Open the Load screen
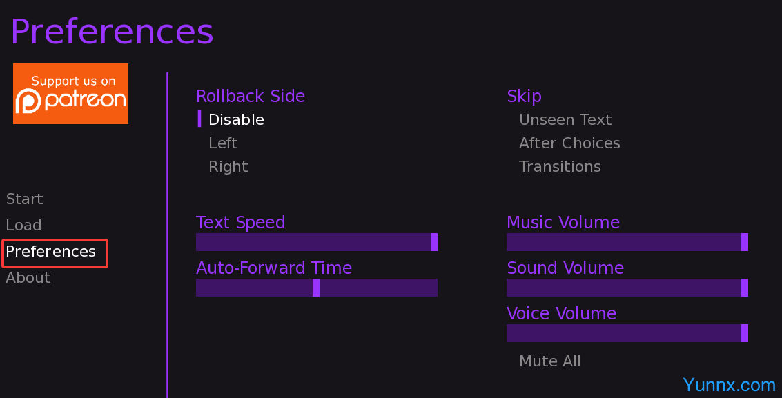Viewport: 782px width, 398px height. [23, 226]
